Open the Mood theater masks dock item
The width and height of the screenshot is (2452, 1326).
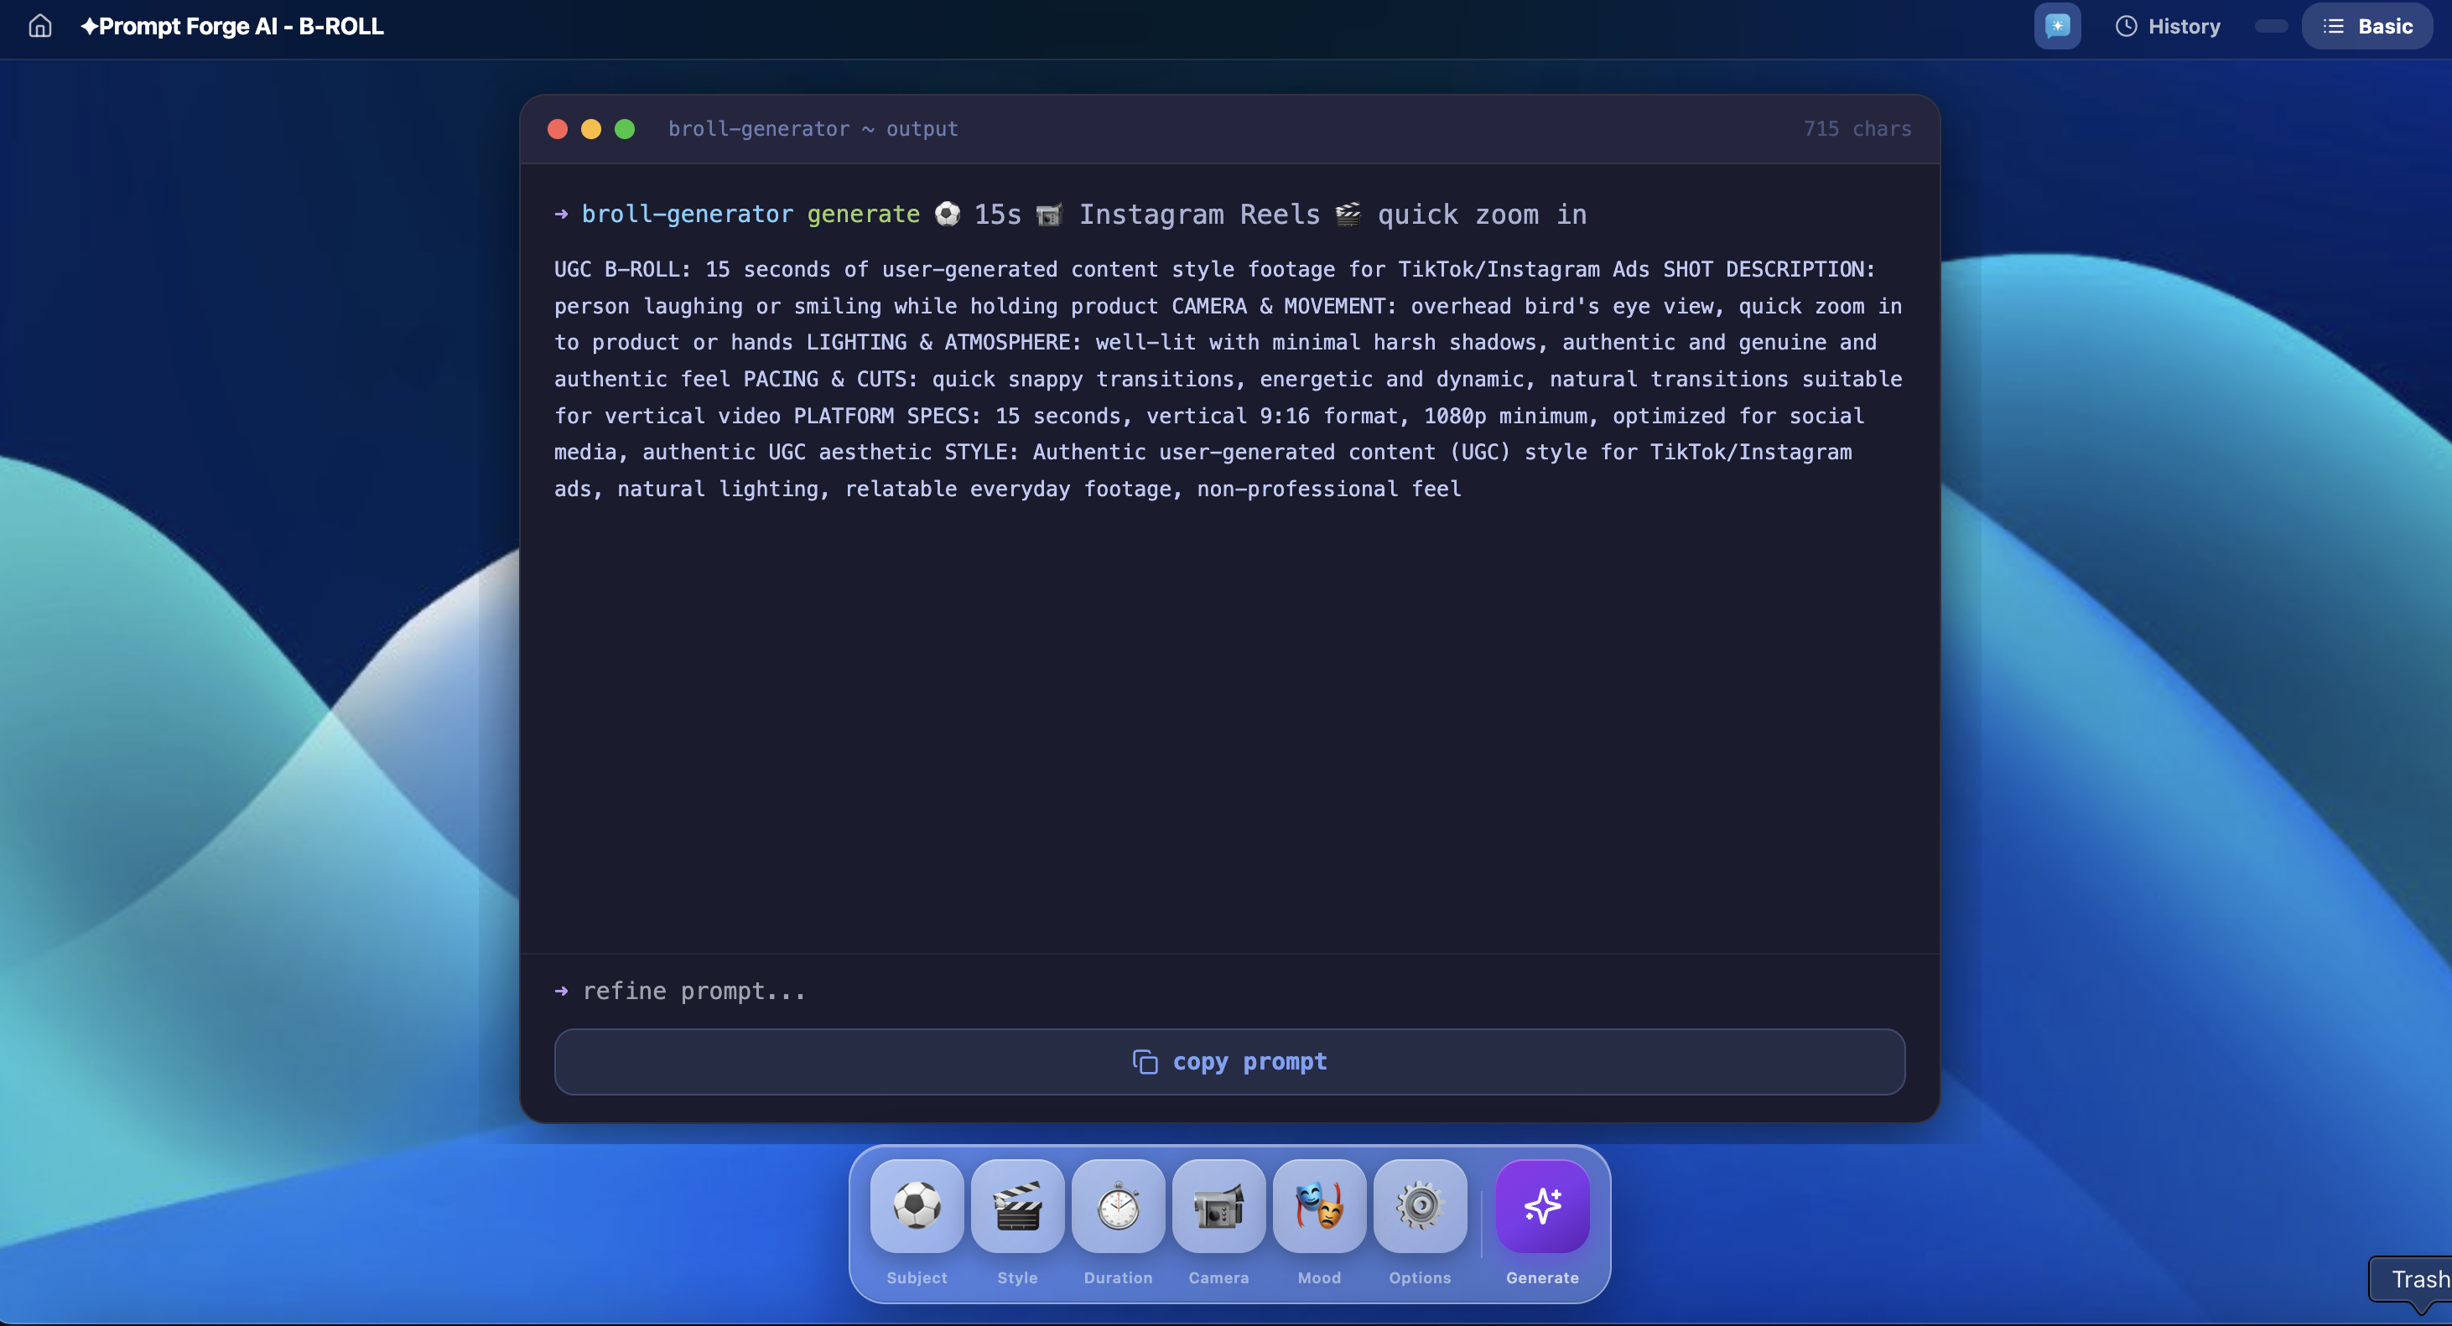click(x=1319, y=1206)
